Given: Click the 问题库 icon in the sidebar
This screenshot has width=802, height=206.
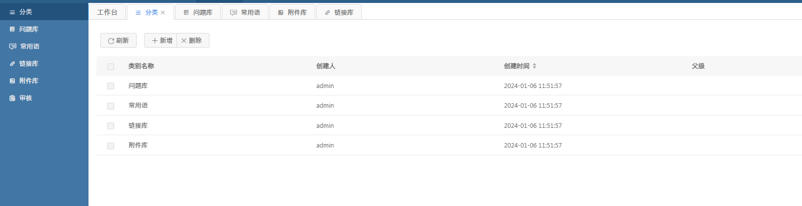Looking at the screenshot, I should tap(12, 29).
